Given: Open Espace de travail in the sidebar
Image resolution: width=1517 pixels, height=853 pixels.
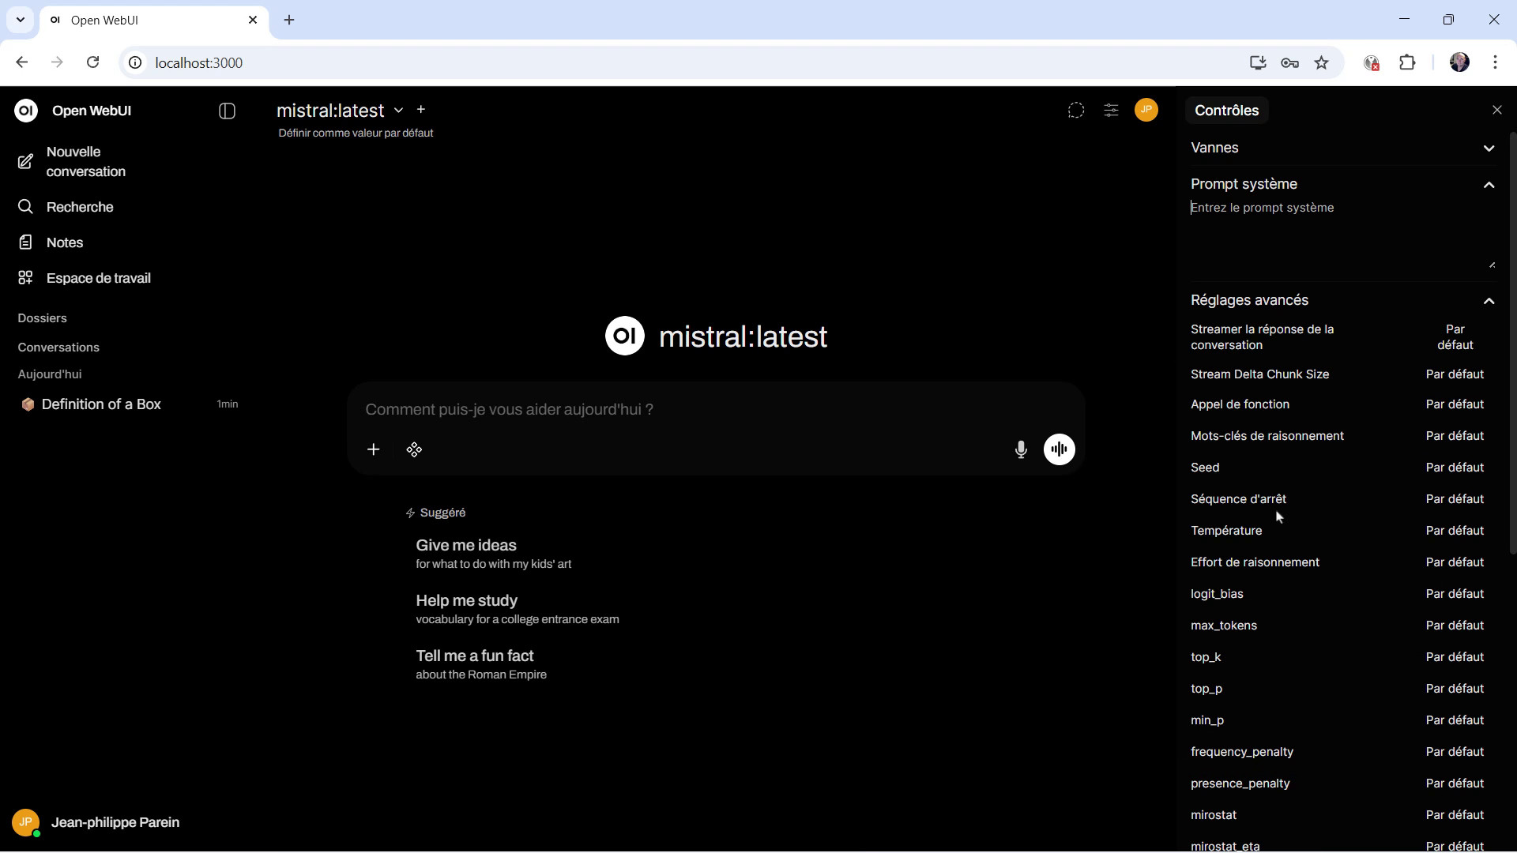Looking at the screenshot, I should tap(98, 278).
